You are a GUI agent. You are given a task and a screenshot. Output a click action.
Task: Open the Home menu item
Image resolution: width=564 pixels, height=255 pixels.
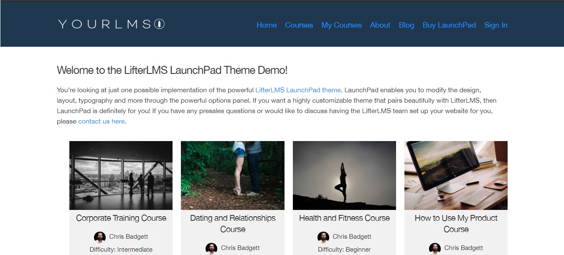(x=267, y=25)
